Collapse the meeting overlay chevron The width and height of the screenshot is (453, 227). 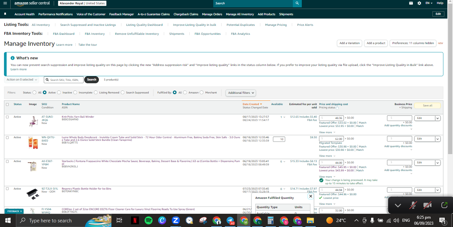pos(398,205)
